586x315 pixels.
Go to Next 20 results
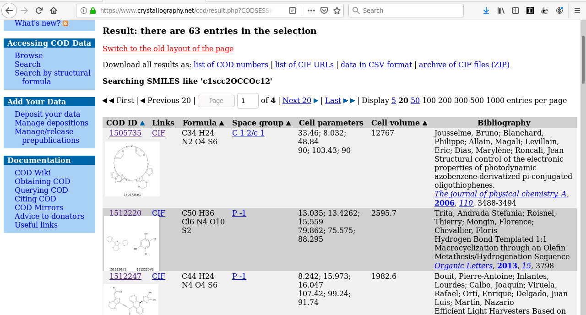tap(297, 100)
